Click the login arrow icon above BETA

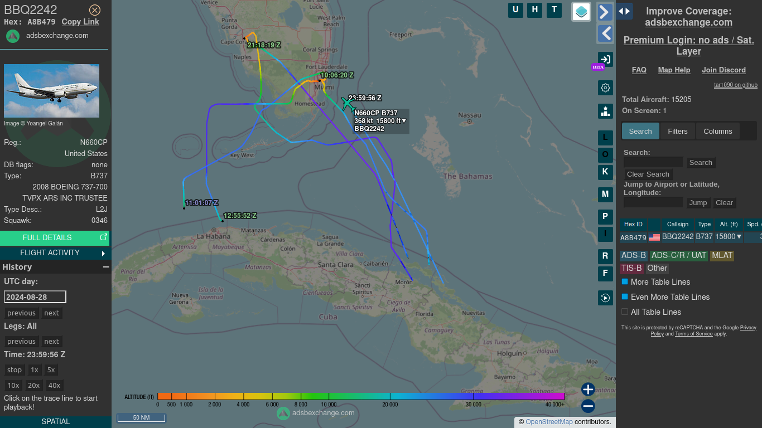tap(605, 59)
